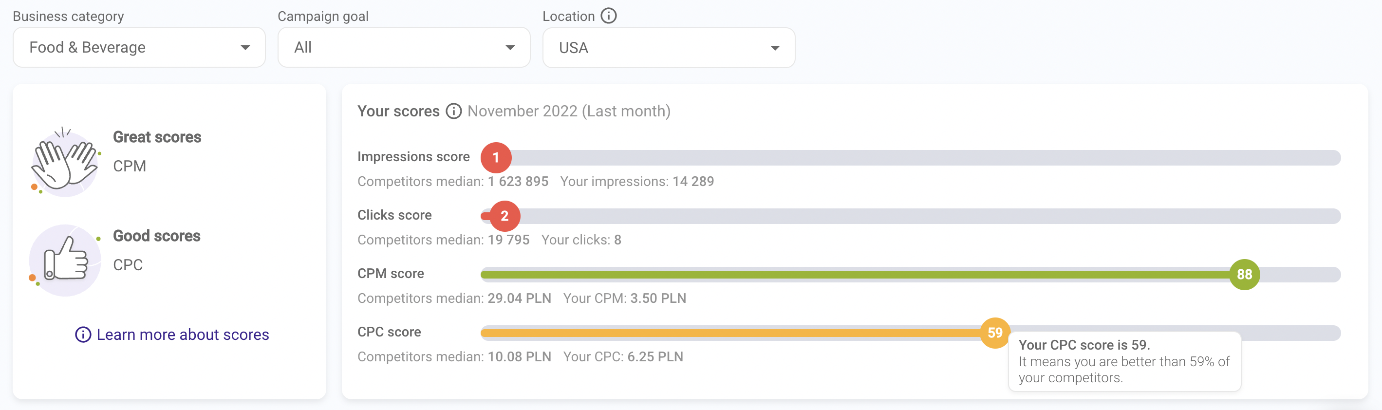Open the Business category dropdown
The height and width of the screenshot is (410, 1382).
pos(139,48)
